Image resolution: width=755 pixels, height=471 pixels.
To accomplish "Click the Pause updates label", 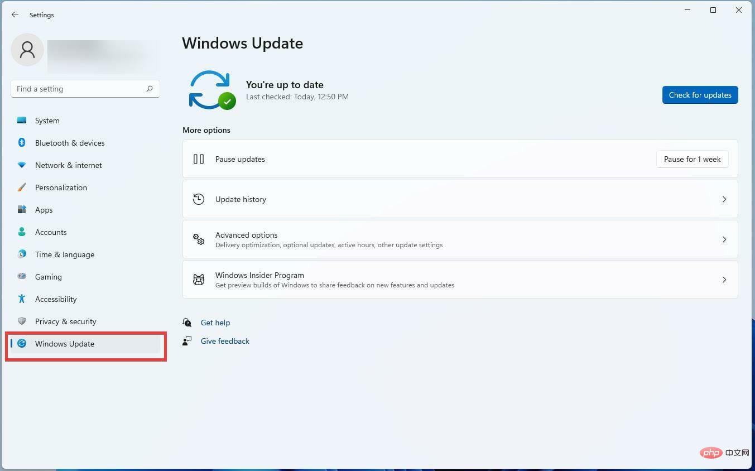I will pyautogui.click(x=240, y=159).
